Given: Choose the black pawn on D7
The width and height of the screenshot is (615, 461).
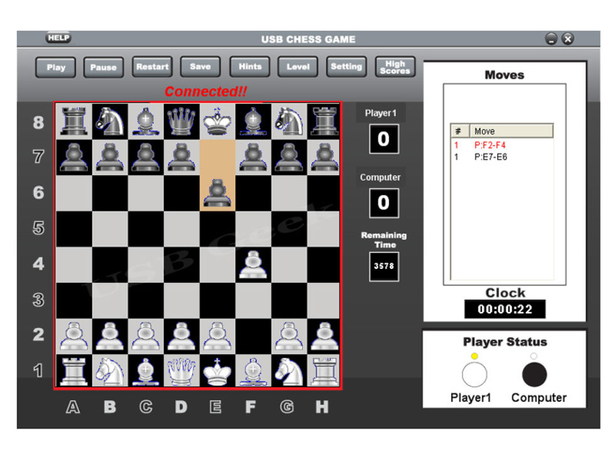Looking at the screenshot, I should click(181, 157).
